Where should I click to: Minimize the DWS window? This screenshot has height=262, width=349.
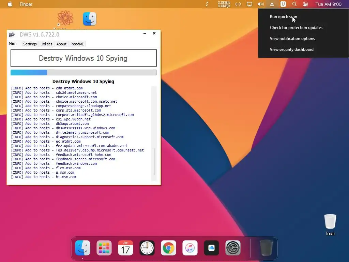[x=145, y=33]
